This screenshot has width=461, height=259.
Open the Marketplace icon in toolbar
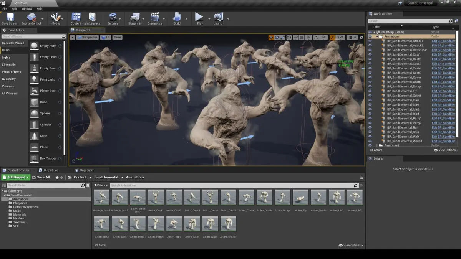(92, 17)
